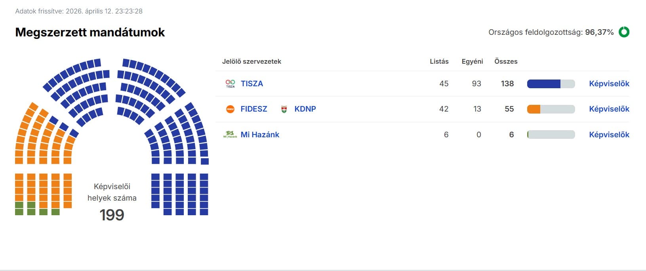Click the Listás column header

pyautogui.click(x=439, y=61)
